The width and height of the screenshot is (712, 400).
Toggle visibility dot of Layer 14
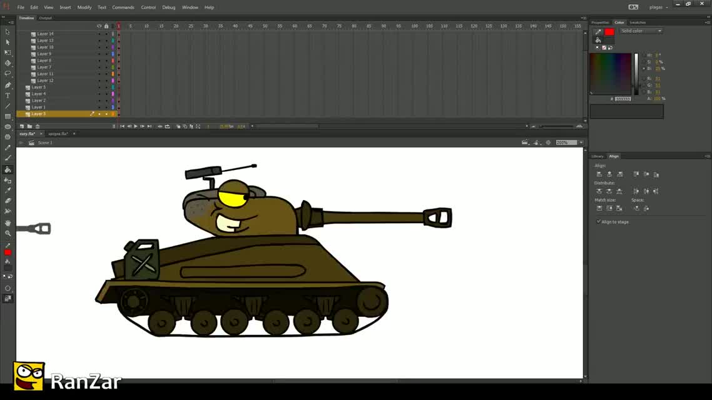tap(99, 34)
